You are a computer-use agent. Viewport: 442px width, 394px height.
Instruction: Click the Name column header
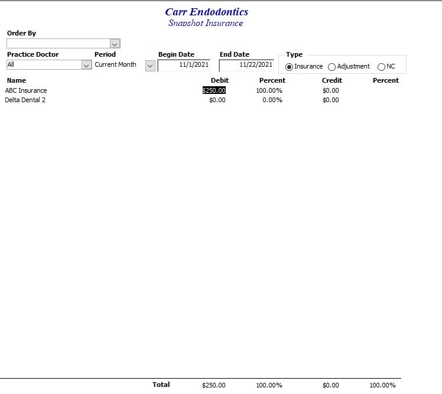pyautogui.click(x=17, y=80)
